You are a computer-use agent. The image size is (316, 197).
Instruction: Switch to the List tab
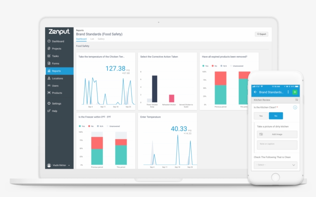[92, 39]
